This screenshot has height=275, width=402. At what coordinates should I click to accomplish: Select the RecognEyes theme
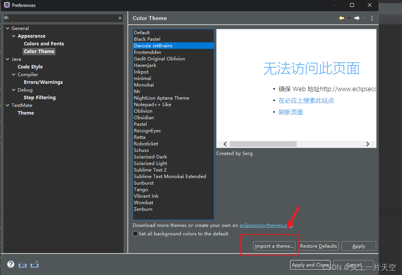173,131
